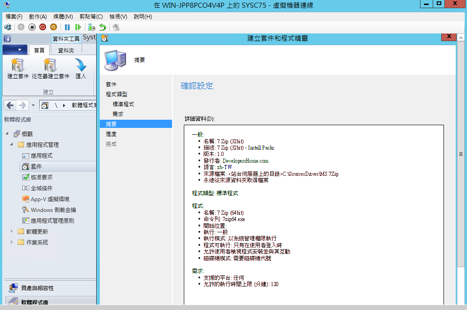The width and height of the screenshot is (467, 310).
Task: Click the 資料夾工具 contextual tab
Action: pos(66,38)
